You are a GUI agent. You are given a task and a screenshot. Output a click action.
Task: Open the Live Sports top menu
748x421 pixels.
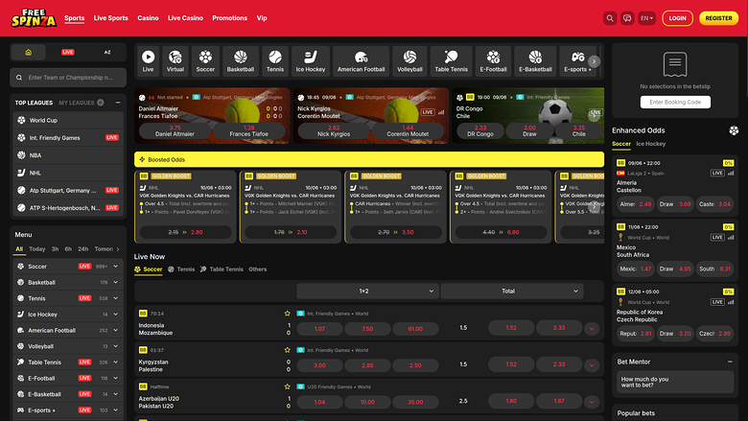point(110,18)
